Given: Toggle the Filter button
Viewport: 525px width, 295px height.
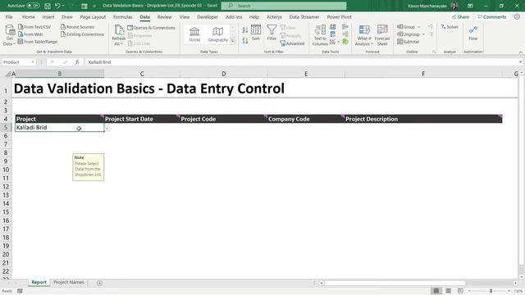Looking at the screenshot, I should click(272, 33).
